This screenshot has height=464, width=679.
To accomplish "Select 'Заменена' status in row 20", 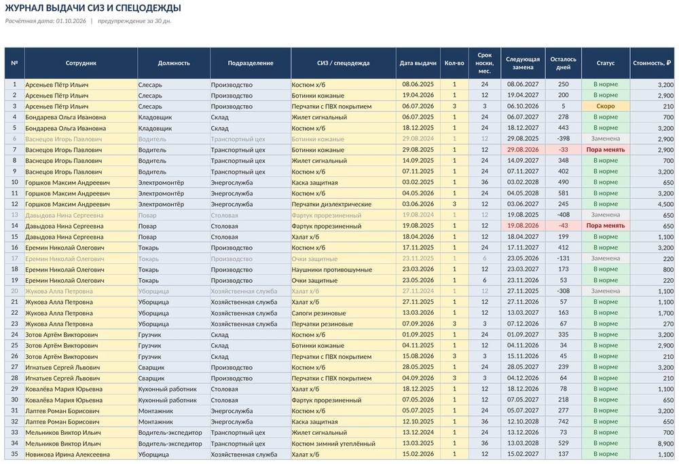I will (606, 291).
